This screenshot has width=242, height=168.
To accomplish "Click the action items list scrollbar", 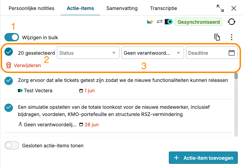I will coord(236,105).
